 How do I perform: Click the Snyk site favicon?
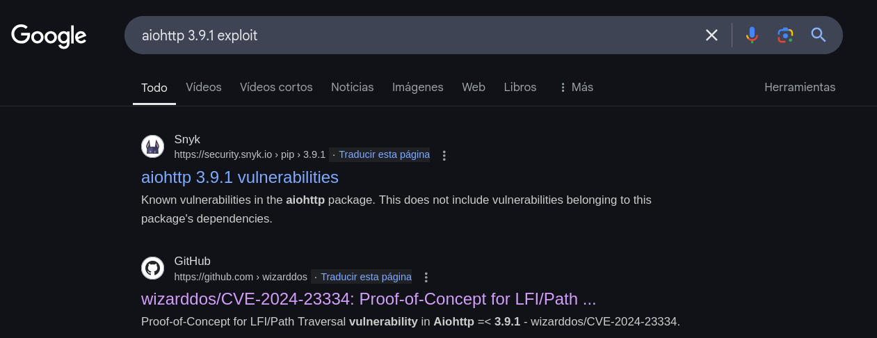pyautogui.click(x=153, y=147)
